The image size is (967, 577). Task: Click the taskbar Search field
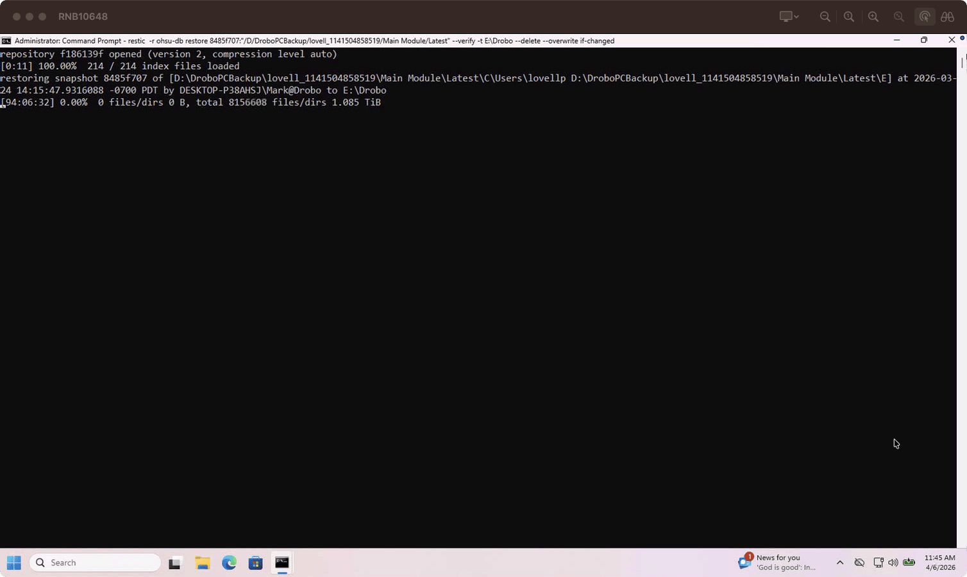pyautogui.click(x=95, y=563)
